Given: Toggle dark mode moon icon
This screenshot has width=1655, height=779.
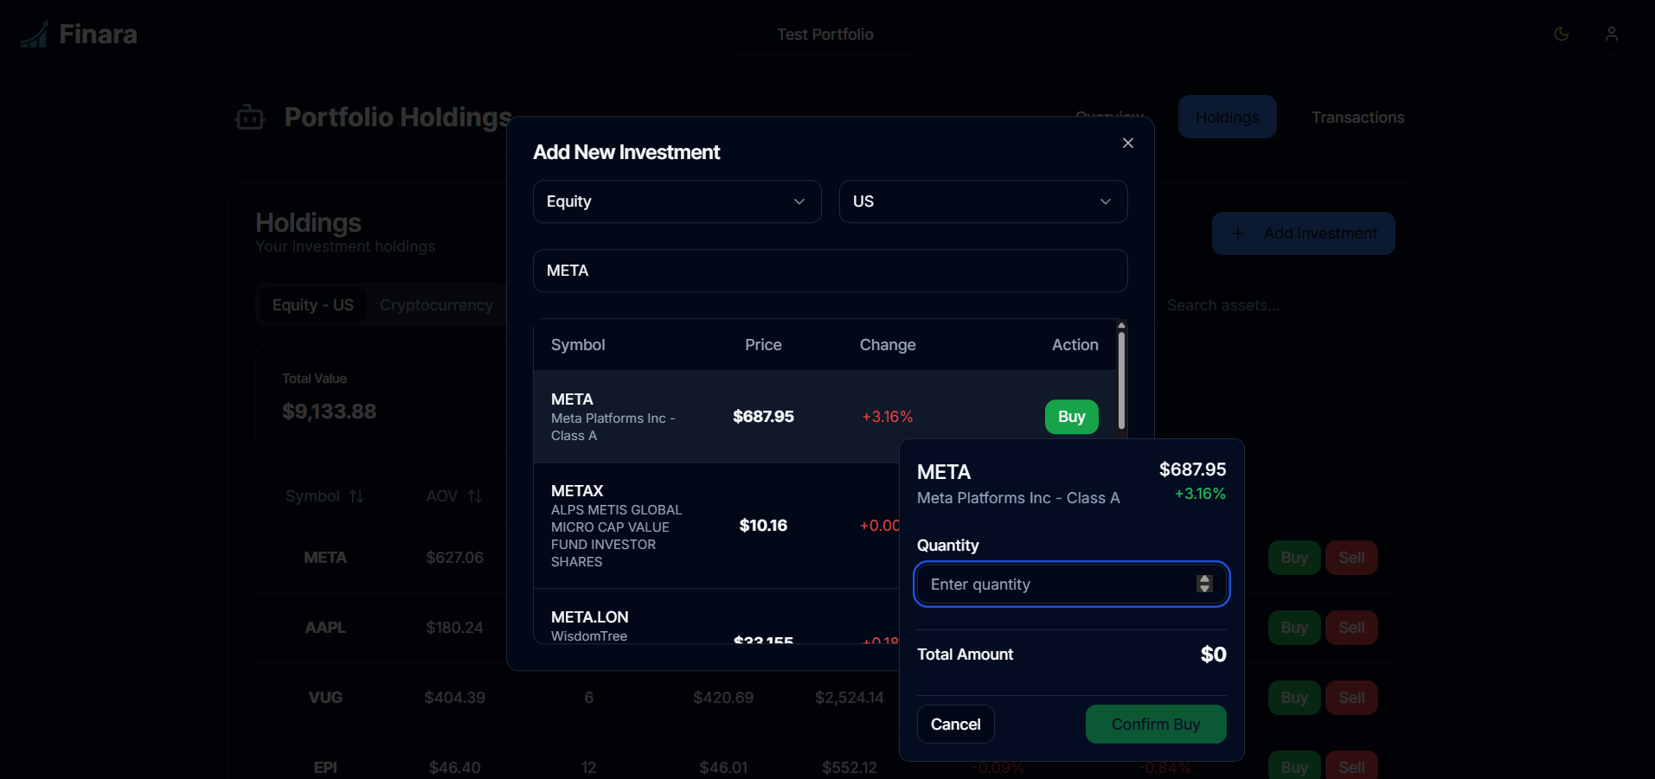Looking at the screenshot, I should click(x=1562, y=34).
